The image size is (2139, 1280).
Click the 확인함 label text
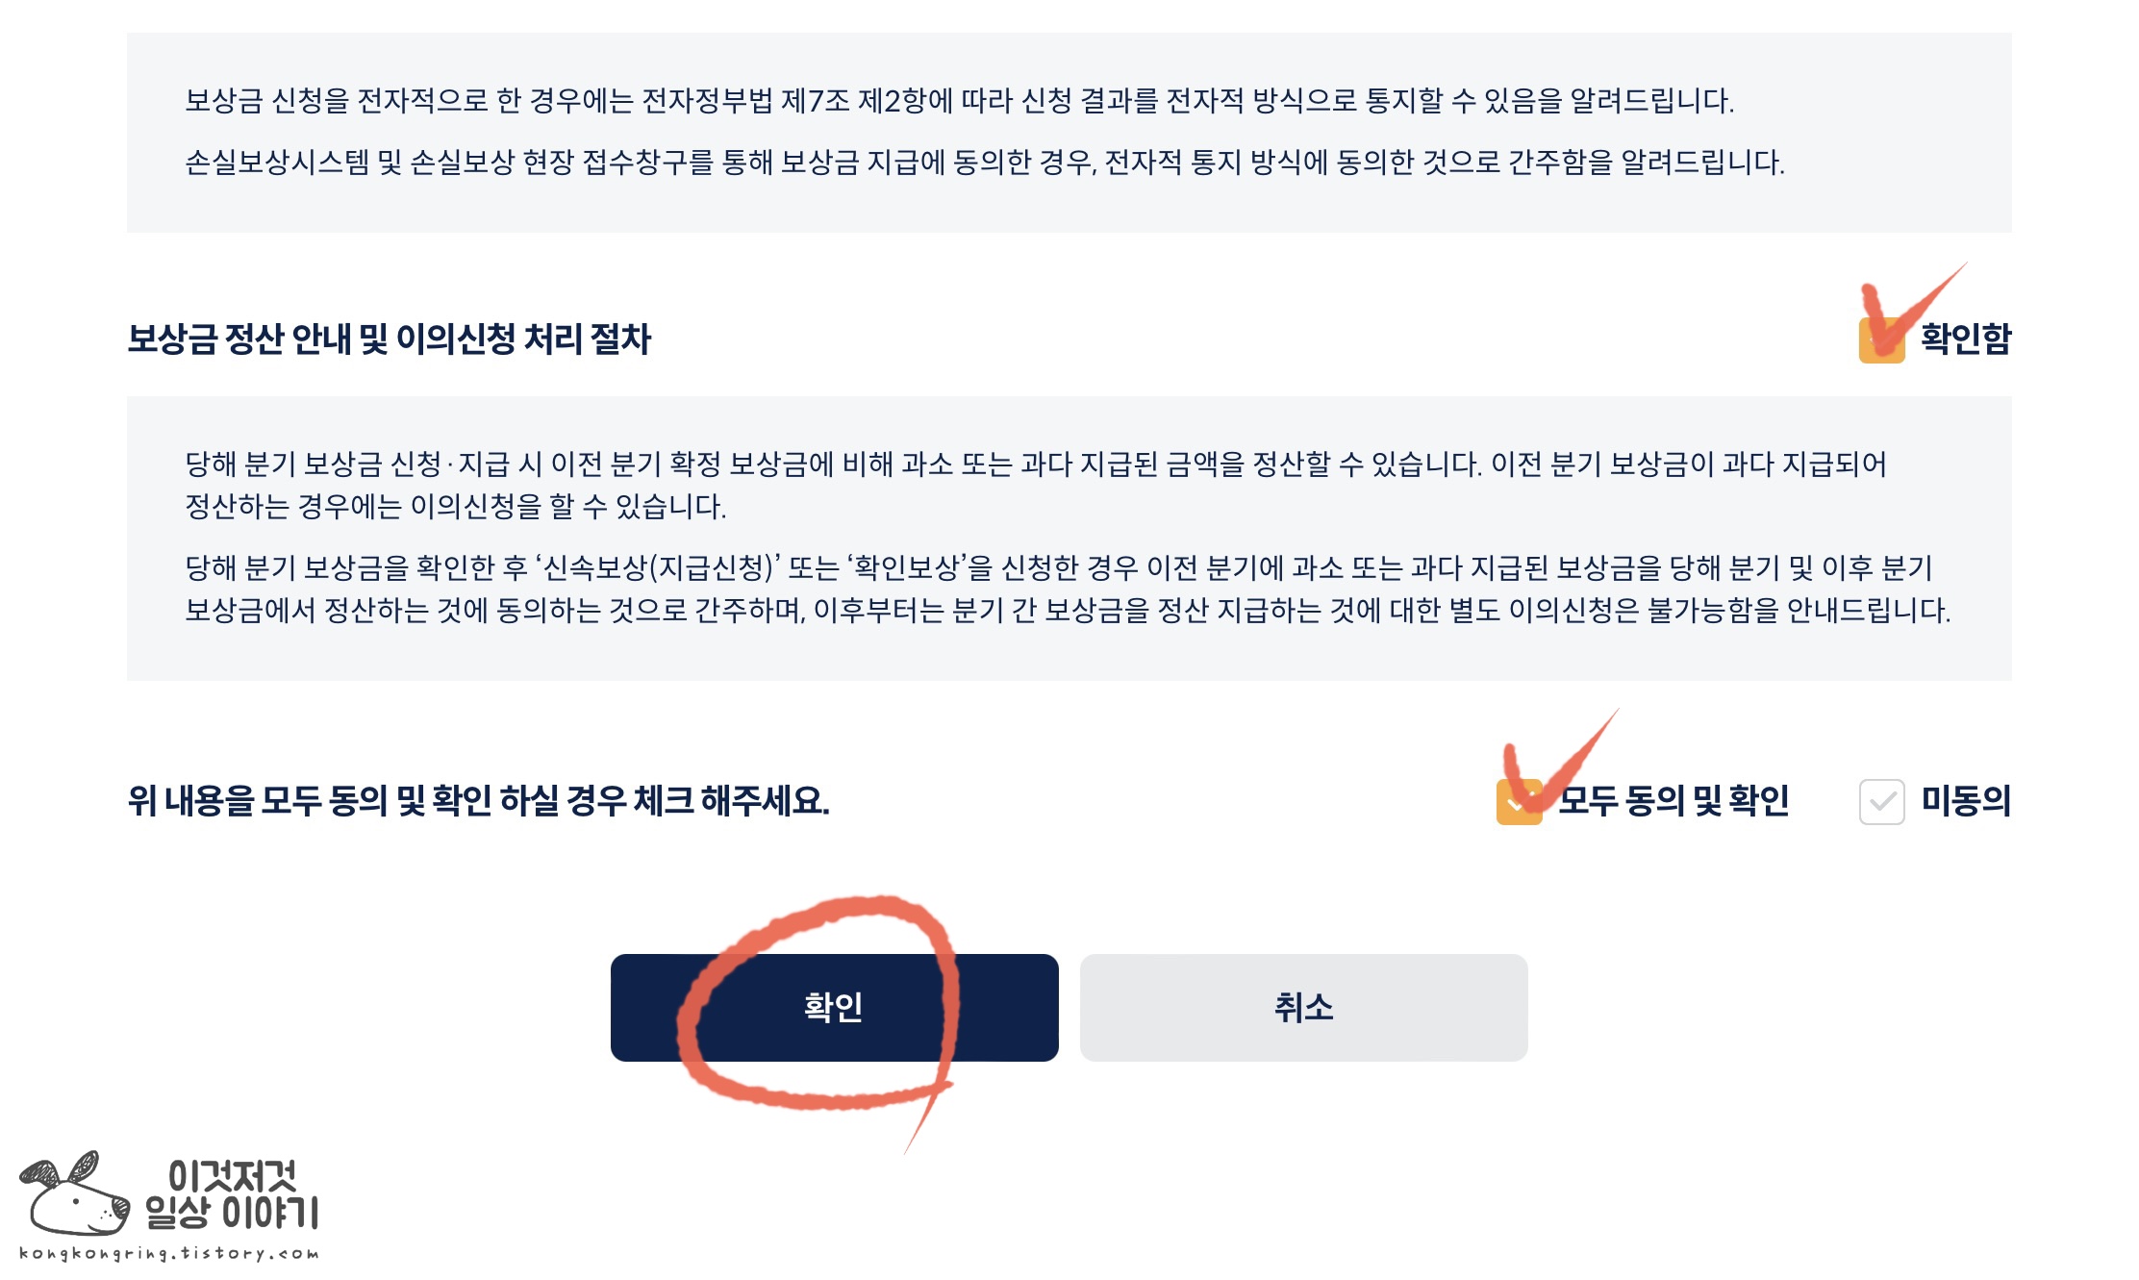coord(1965,339)
